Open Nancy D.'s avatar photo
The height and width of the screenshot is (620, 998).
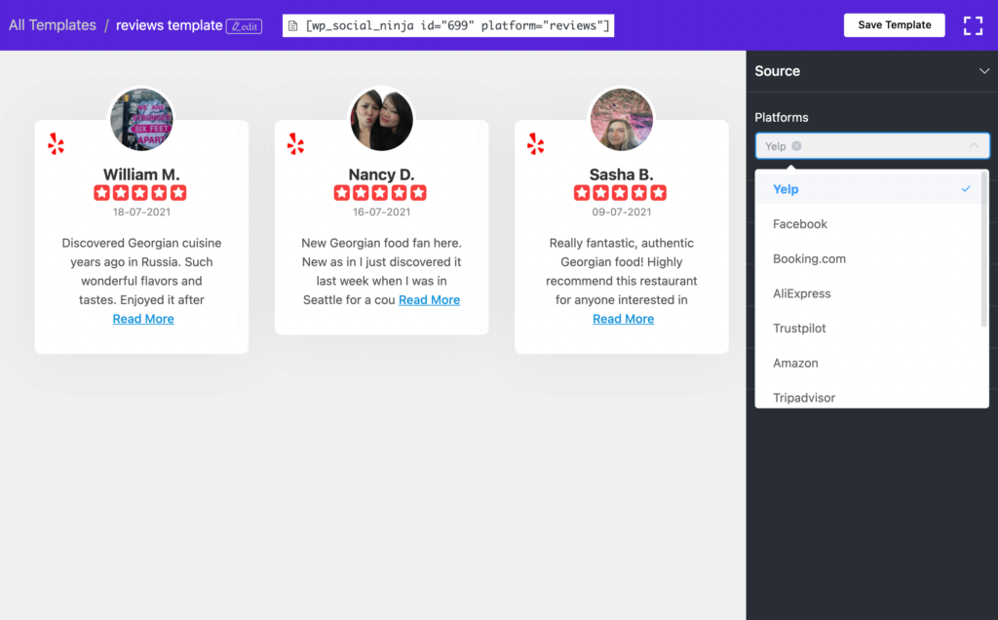tap(381, 120)
